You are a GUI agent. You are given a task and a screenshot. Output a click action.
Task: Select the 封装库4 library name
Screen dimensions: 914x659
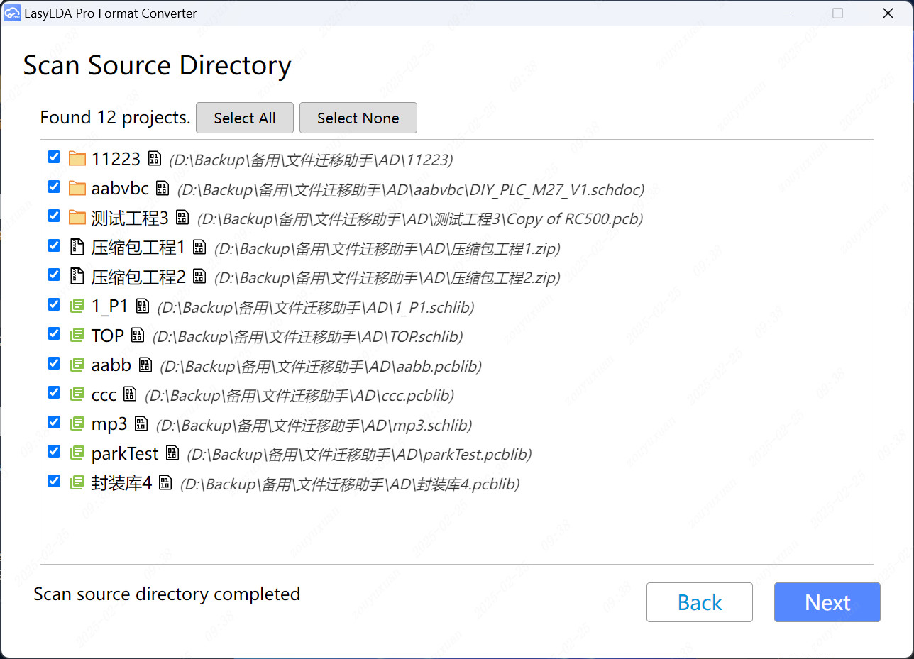click(122, 484)
